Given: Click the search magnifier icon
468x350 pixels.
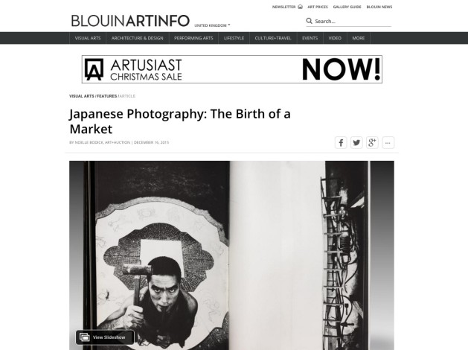Looking at the screenshot, I should click(310, 21).
